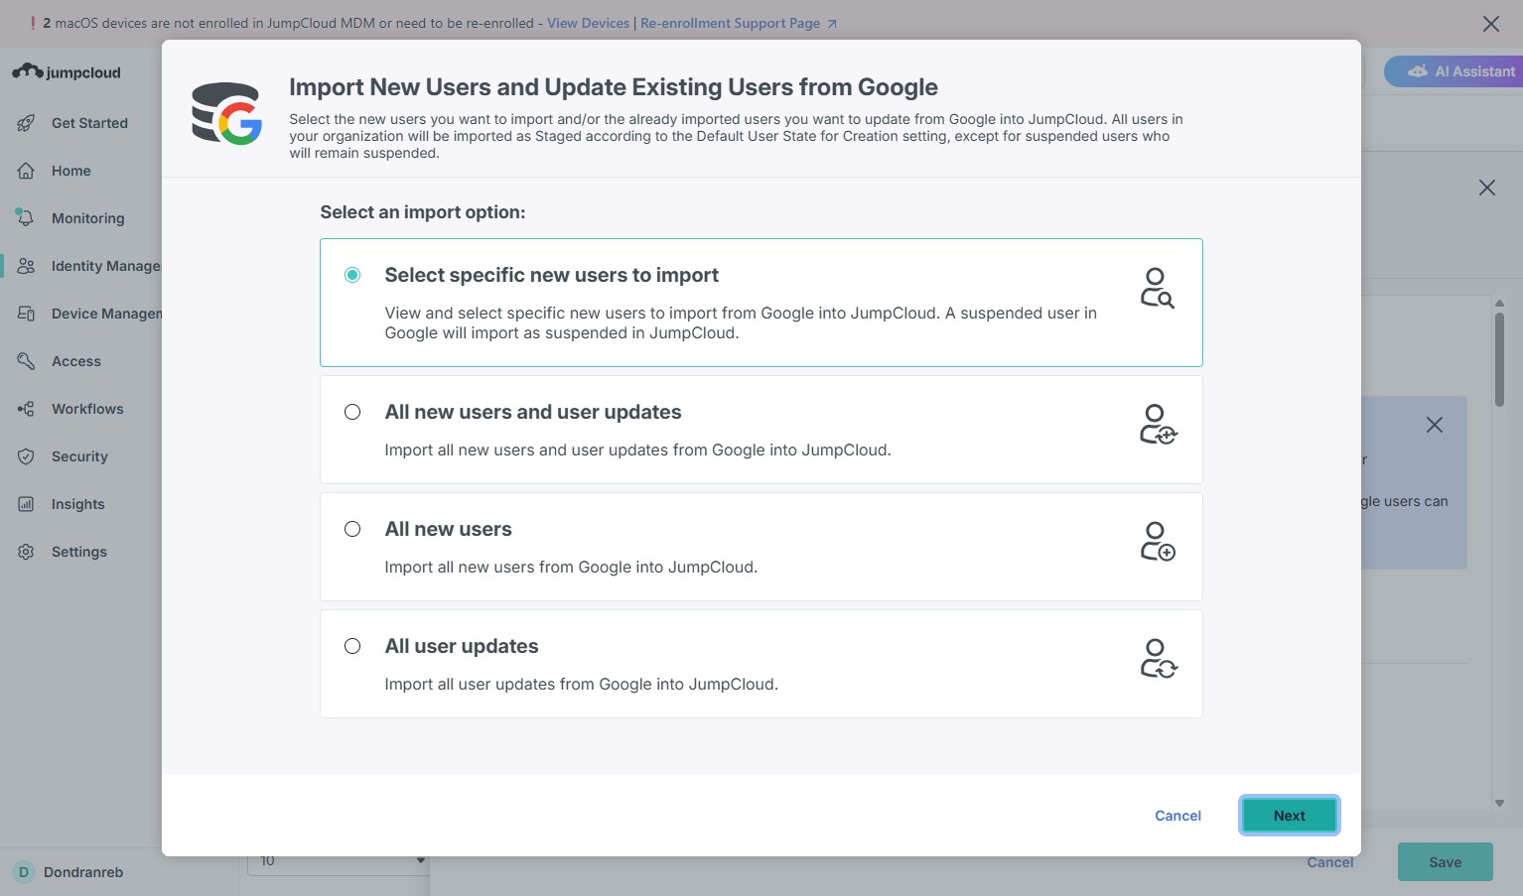Click the Save button behind the dialog
This screenshot has width=1523, height=896.
tap(1445, 862)
